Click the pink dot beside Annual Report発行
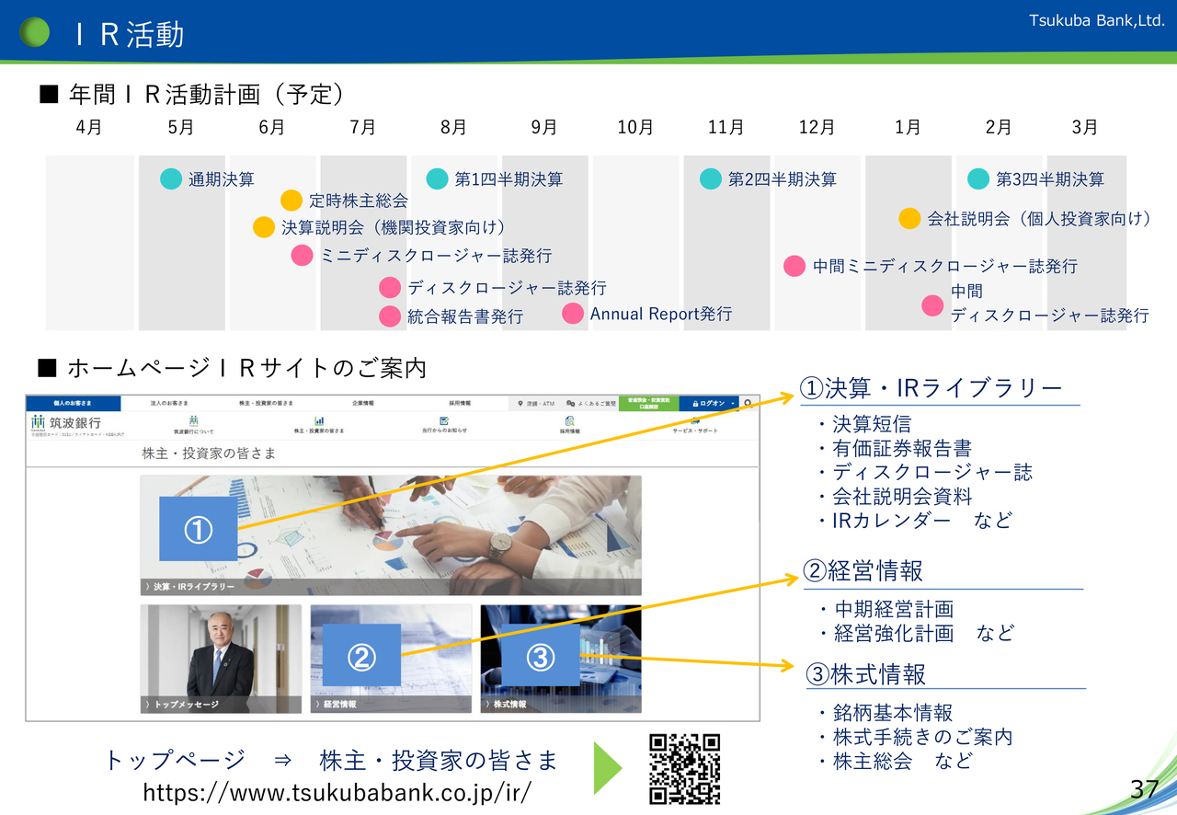This screenshot has width=1177, height=815. 573,314
